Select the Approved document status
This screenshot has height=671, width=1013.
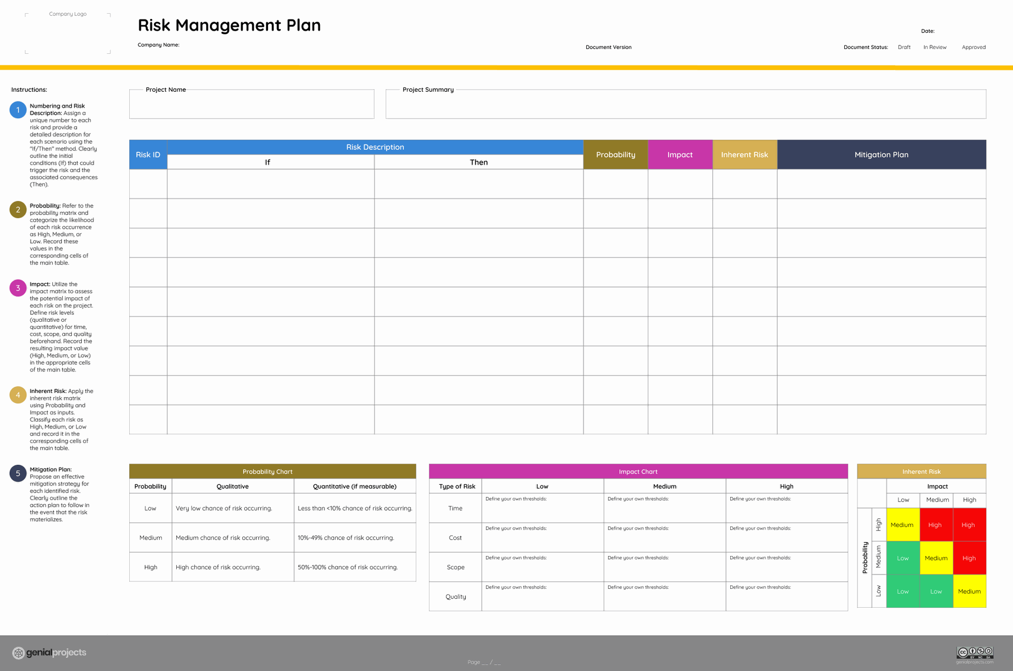click(973, 47)
